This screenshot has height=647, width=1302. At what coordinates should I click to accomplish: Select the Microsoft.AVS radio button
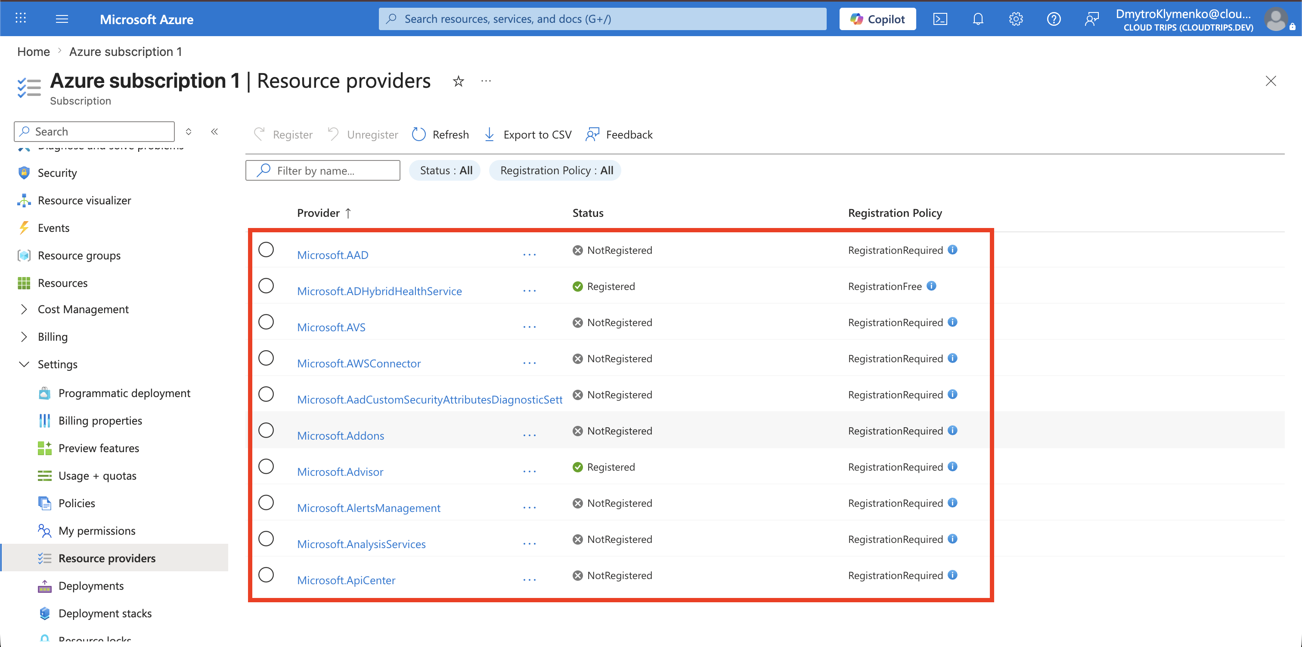(x=266, y=322)
